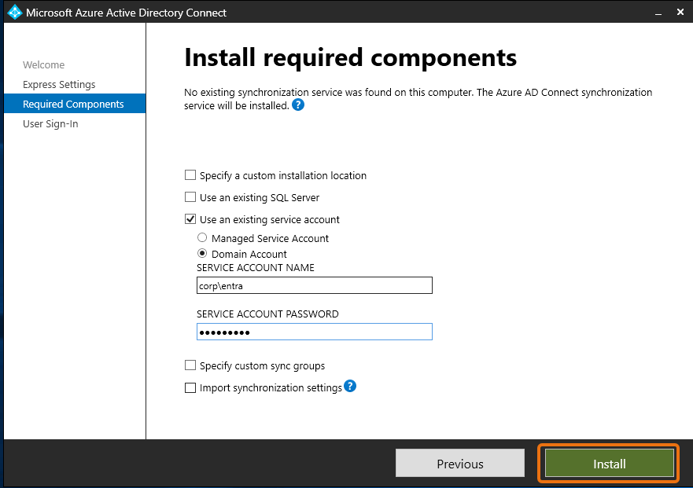Check Use an existing SQL Server
The width and height of the screenshot is (693, 488).
pos(190,197)
